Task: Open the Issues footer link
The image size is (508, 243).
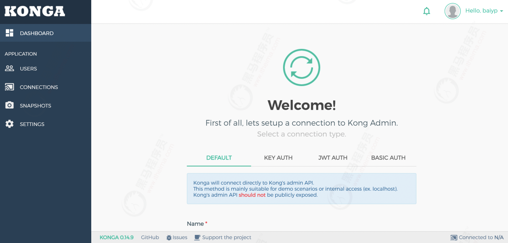Action: [x=177, y=238]
